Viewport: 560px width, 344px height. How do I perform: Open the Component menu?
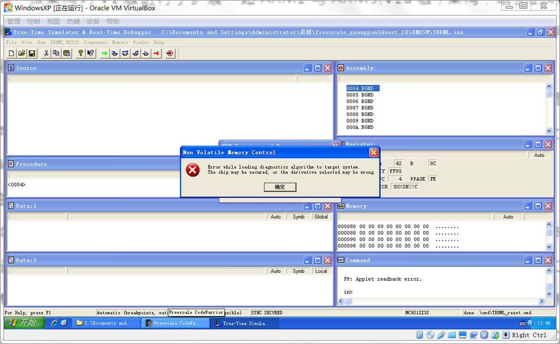(x=95, y=42)
